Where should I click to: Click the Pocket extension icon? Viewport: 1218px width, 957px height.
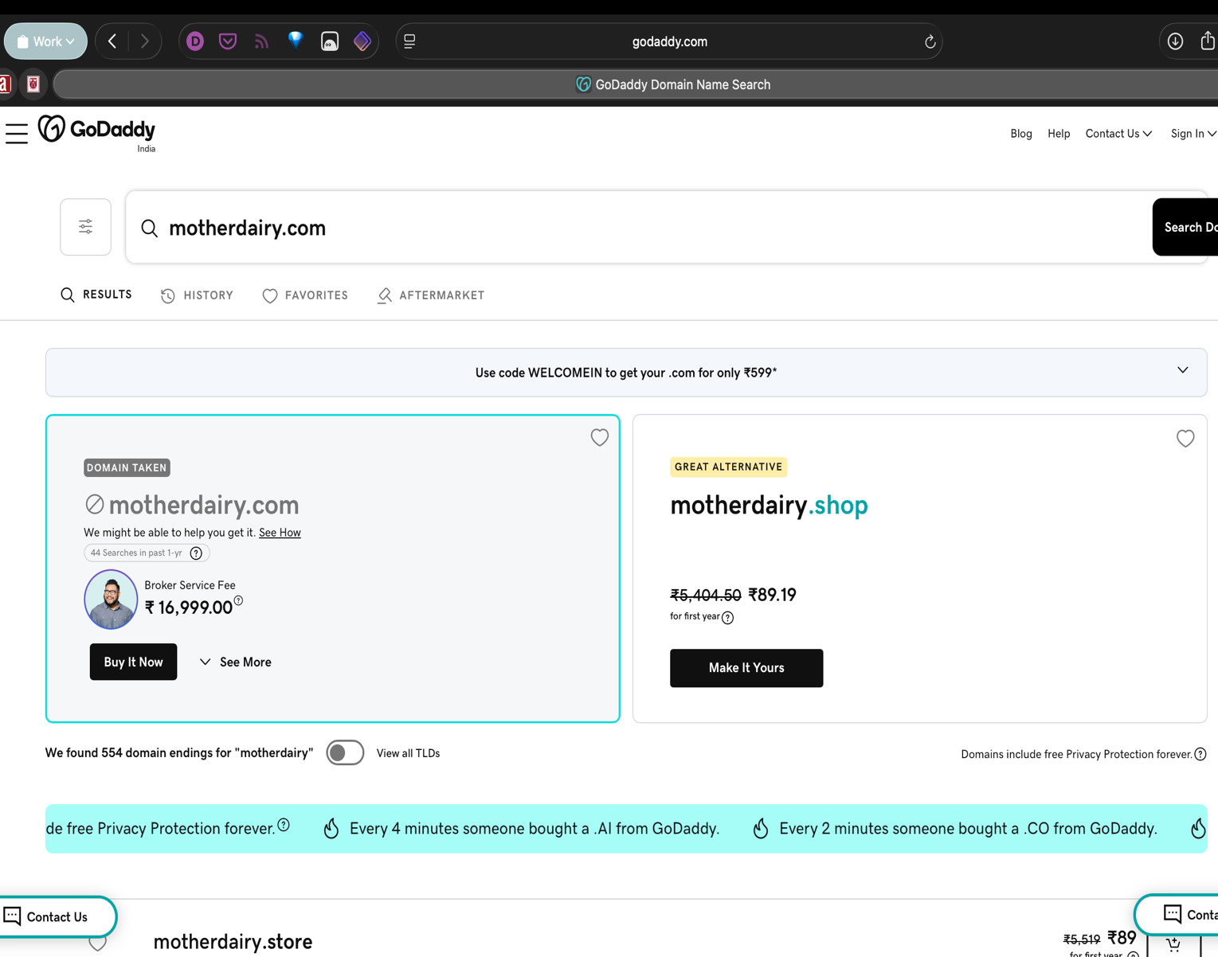[228, 41]
